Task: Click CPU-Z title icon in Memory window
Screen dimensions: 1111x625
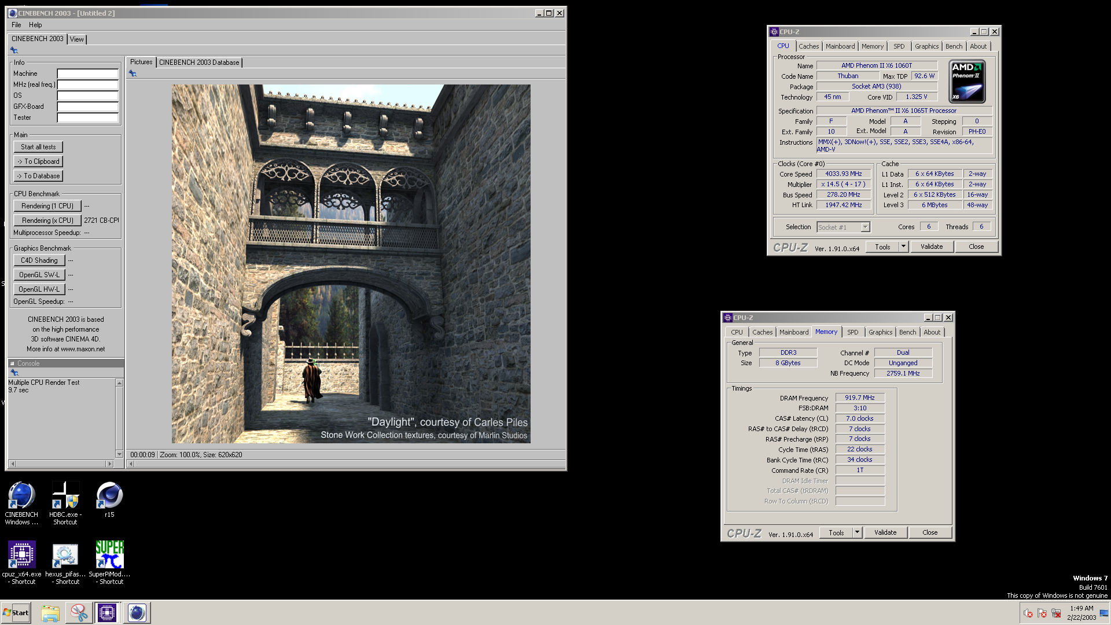Action: (x=728, y=318)
